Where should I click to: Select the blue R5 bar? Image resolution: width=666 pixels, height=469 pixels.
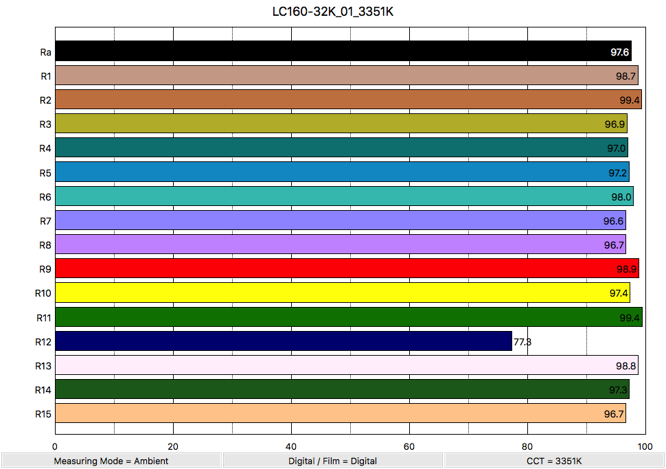tap(342, 172)
